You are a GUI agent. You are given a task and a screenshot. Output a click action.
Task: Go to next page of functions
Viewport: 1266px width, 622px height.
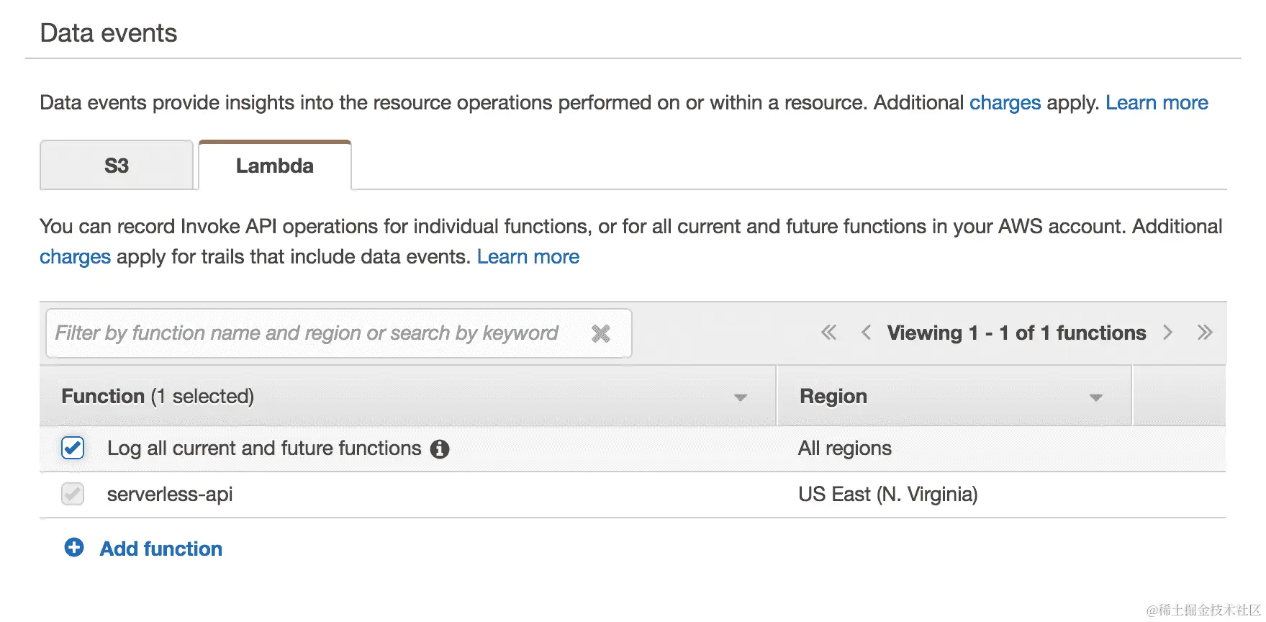click(1167, 333)
